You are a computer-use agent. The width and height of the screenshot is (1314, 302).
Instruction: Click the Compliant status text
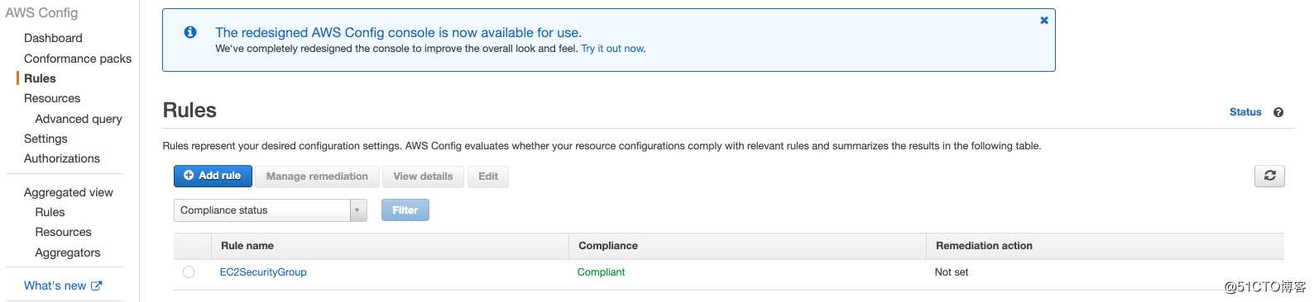(x=601, y=272)
